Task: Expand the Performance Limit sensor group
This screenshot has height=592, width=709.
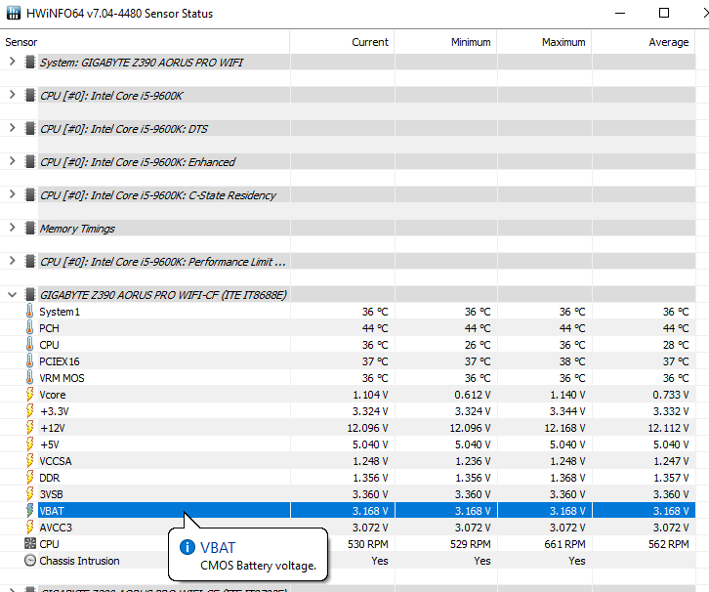Action: pos(13,262)
